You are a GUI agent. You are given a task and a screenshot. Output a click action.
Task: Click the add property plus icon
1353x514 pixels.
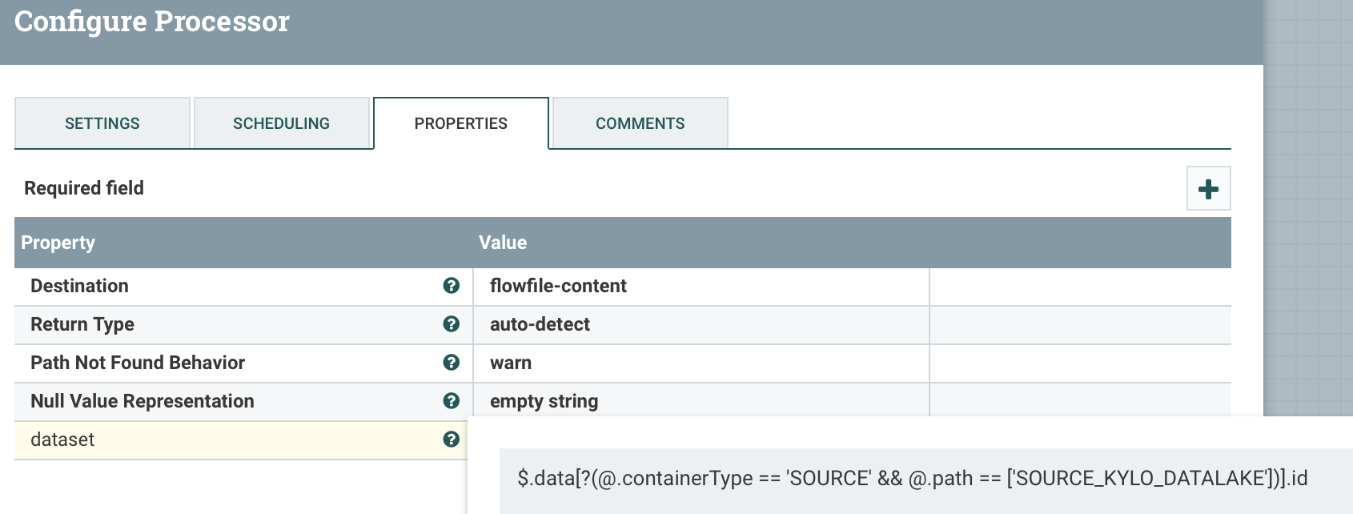(1208, 189)
